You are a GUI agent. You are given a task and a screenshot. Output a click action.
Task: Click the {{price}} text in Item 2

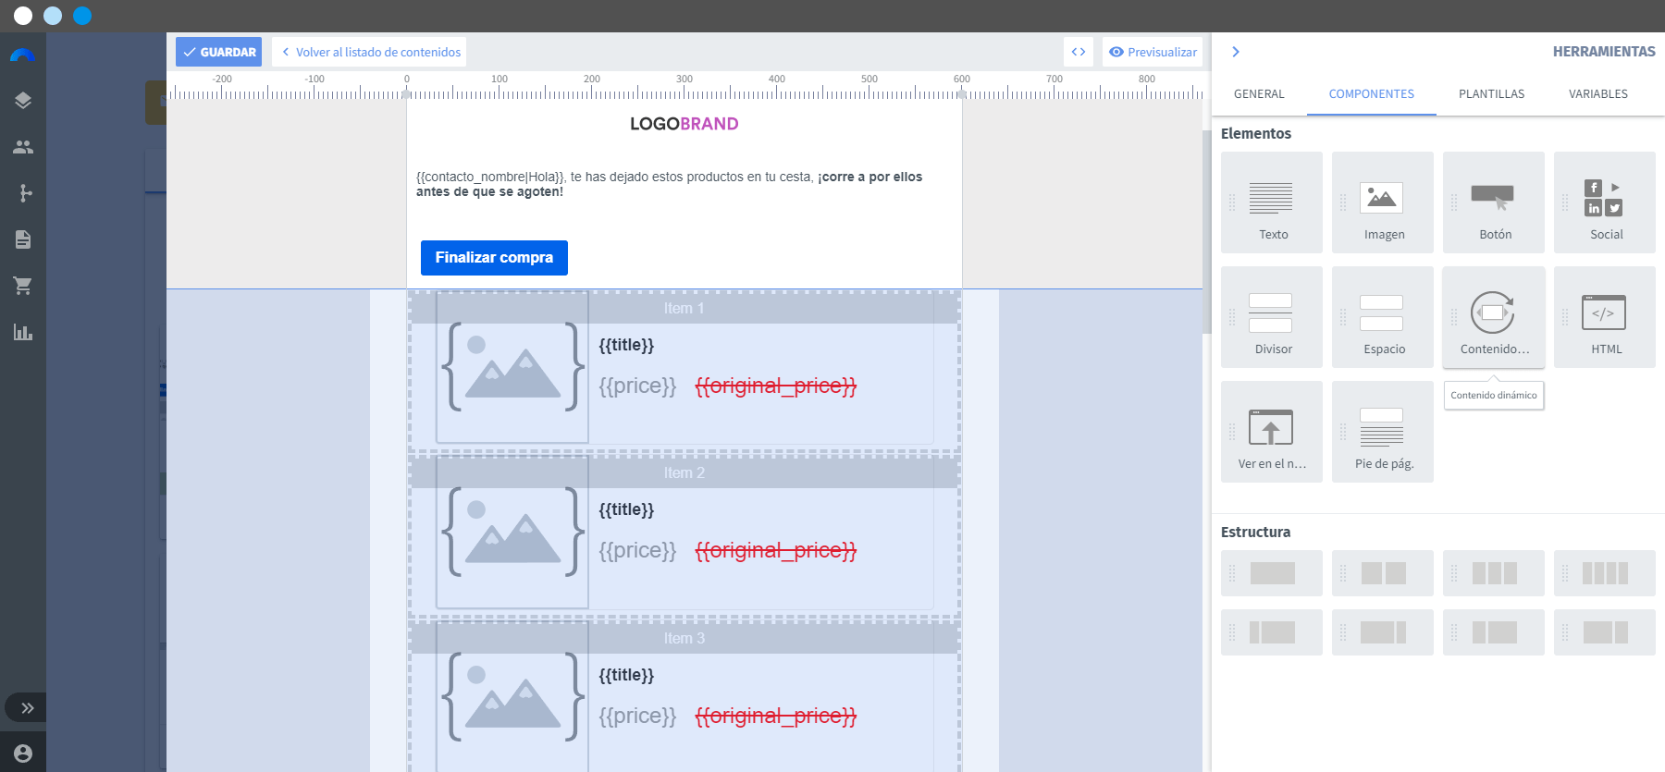(x=637, y=550)
